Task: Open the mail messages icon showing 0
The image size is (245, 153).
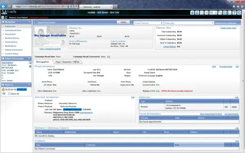Action: click(213, 13)
